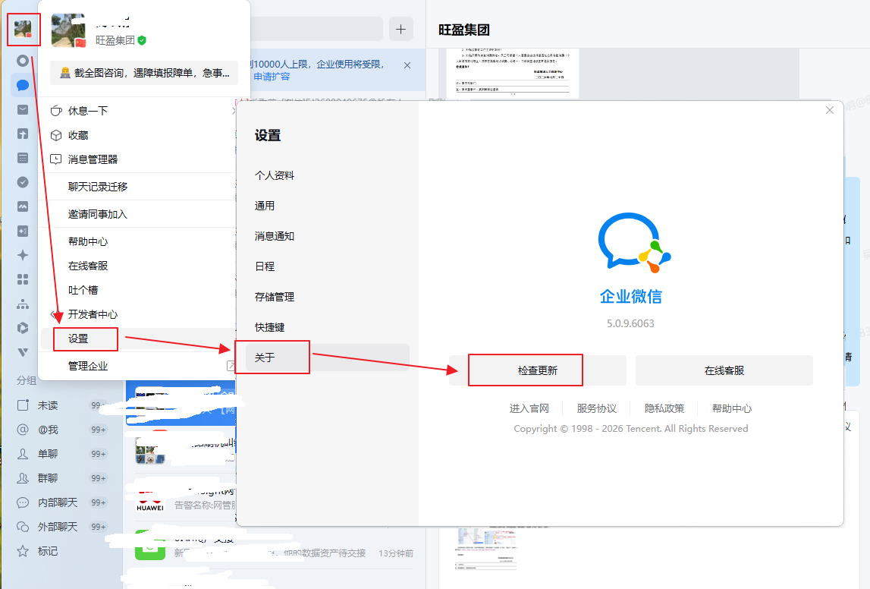The width and height of the screenshot is (870, 589).
Task: Filter chats by 群聊 group
Action: coord(62,478)
